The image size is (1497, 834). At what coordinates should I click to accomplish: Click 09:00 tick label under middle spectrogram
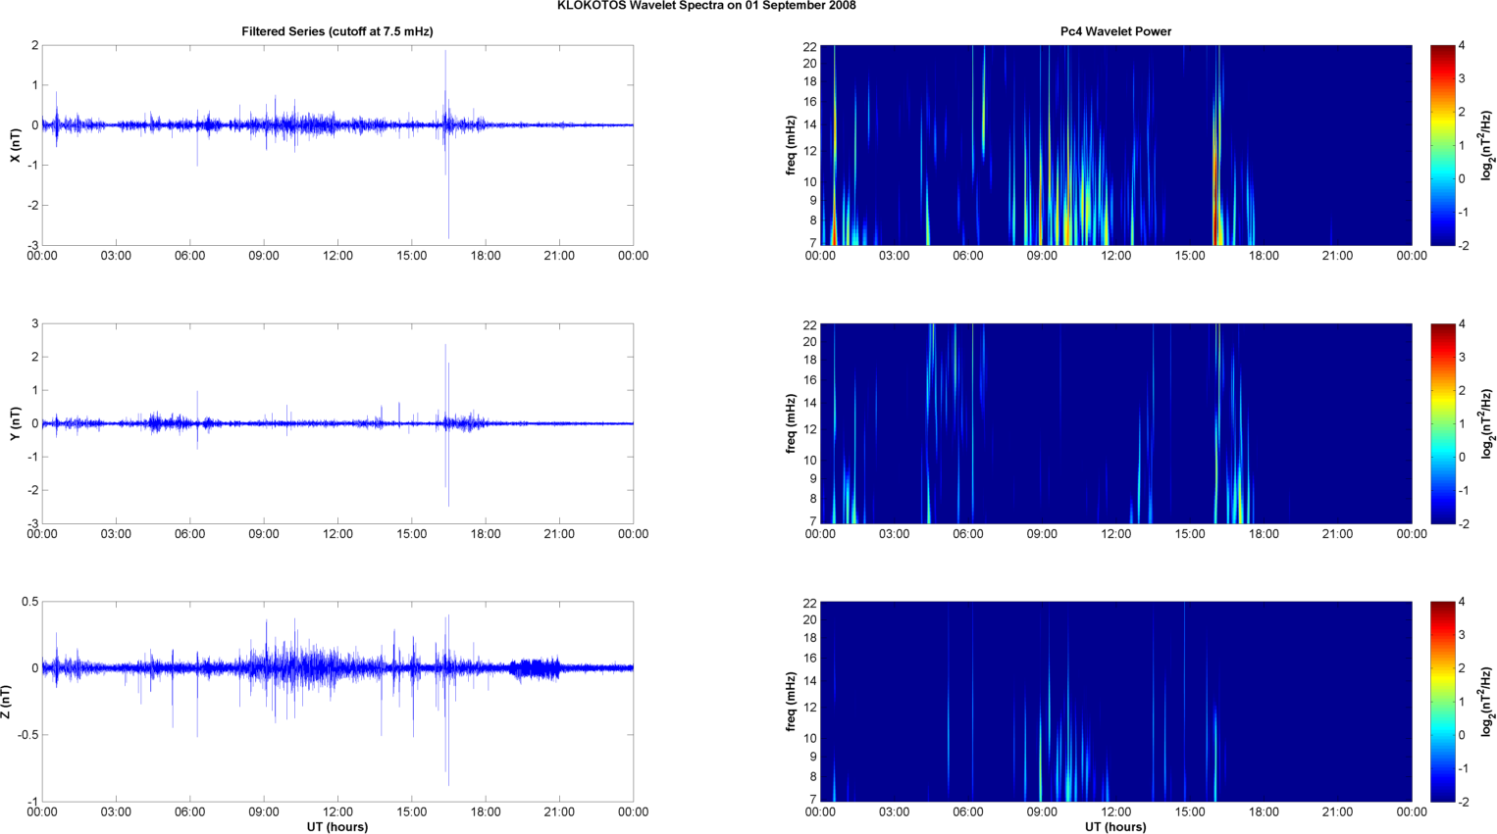point(1042,534)
